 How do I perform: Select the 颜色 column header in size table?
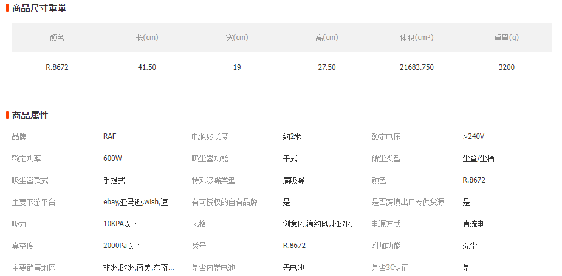pyautogui.click(x=57, y=38)
